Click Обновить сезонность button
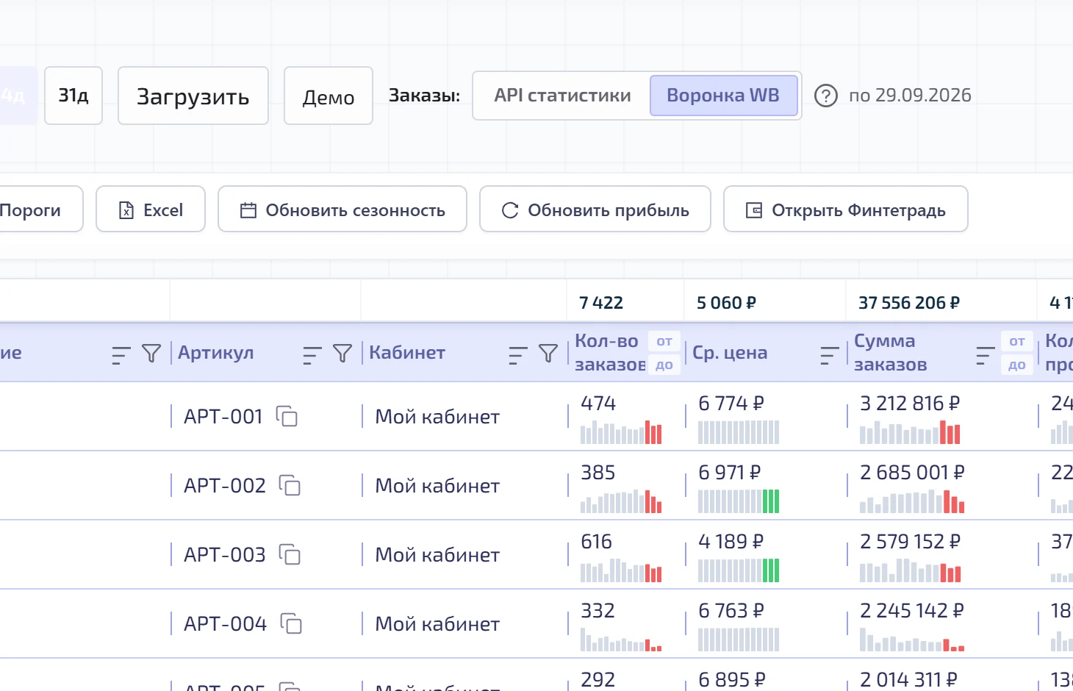The image size is (1073, 691). (x=342, y=209)
